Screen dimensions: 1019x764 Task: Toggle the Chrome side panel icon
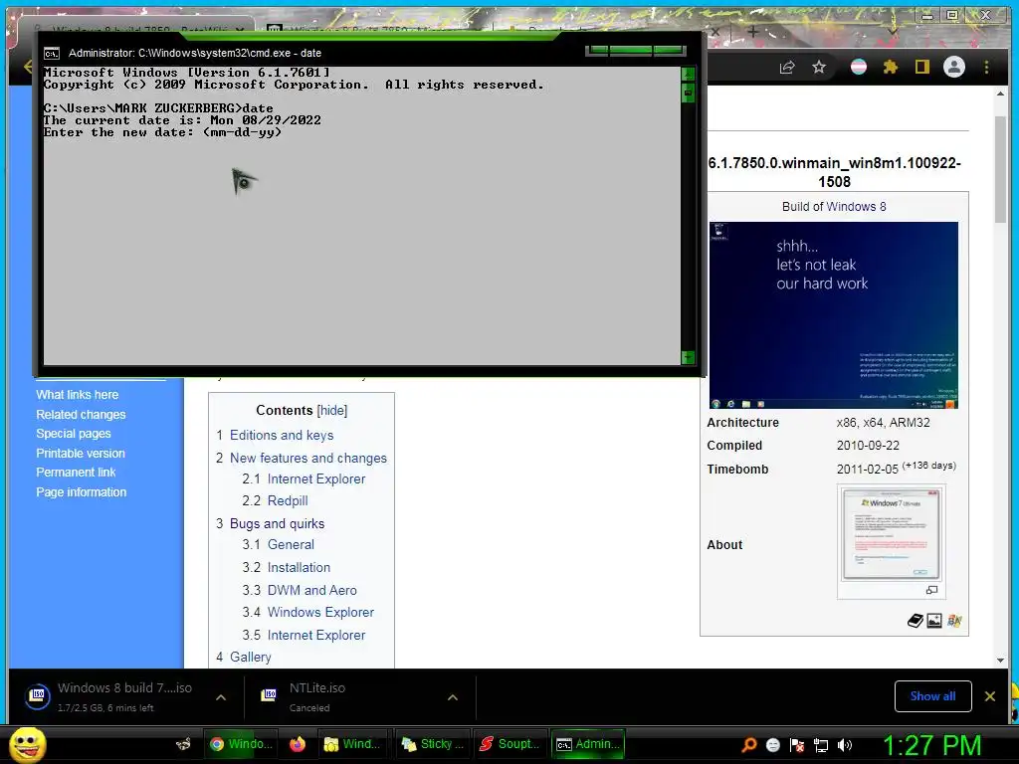(922, 67)
